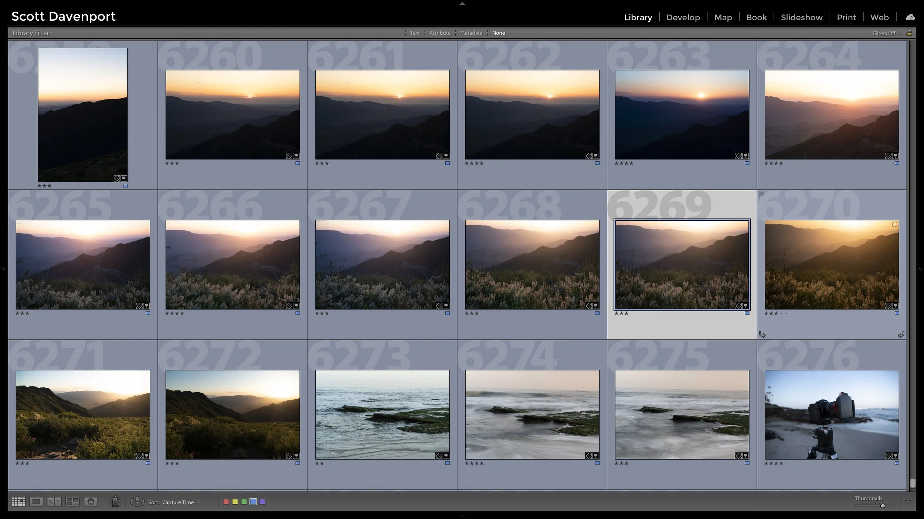Select the Grid view icon
924x519 pixels.
[18, 501]
